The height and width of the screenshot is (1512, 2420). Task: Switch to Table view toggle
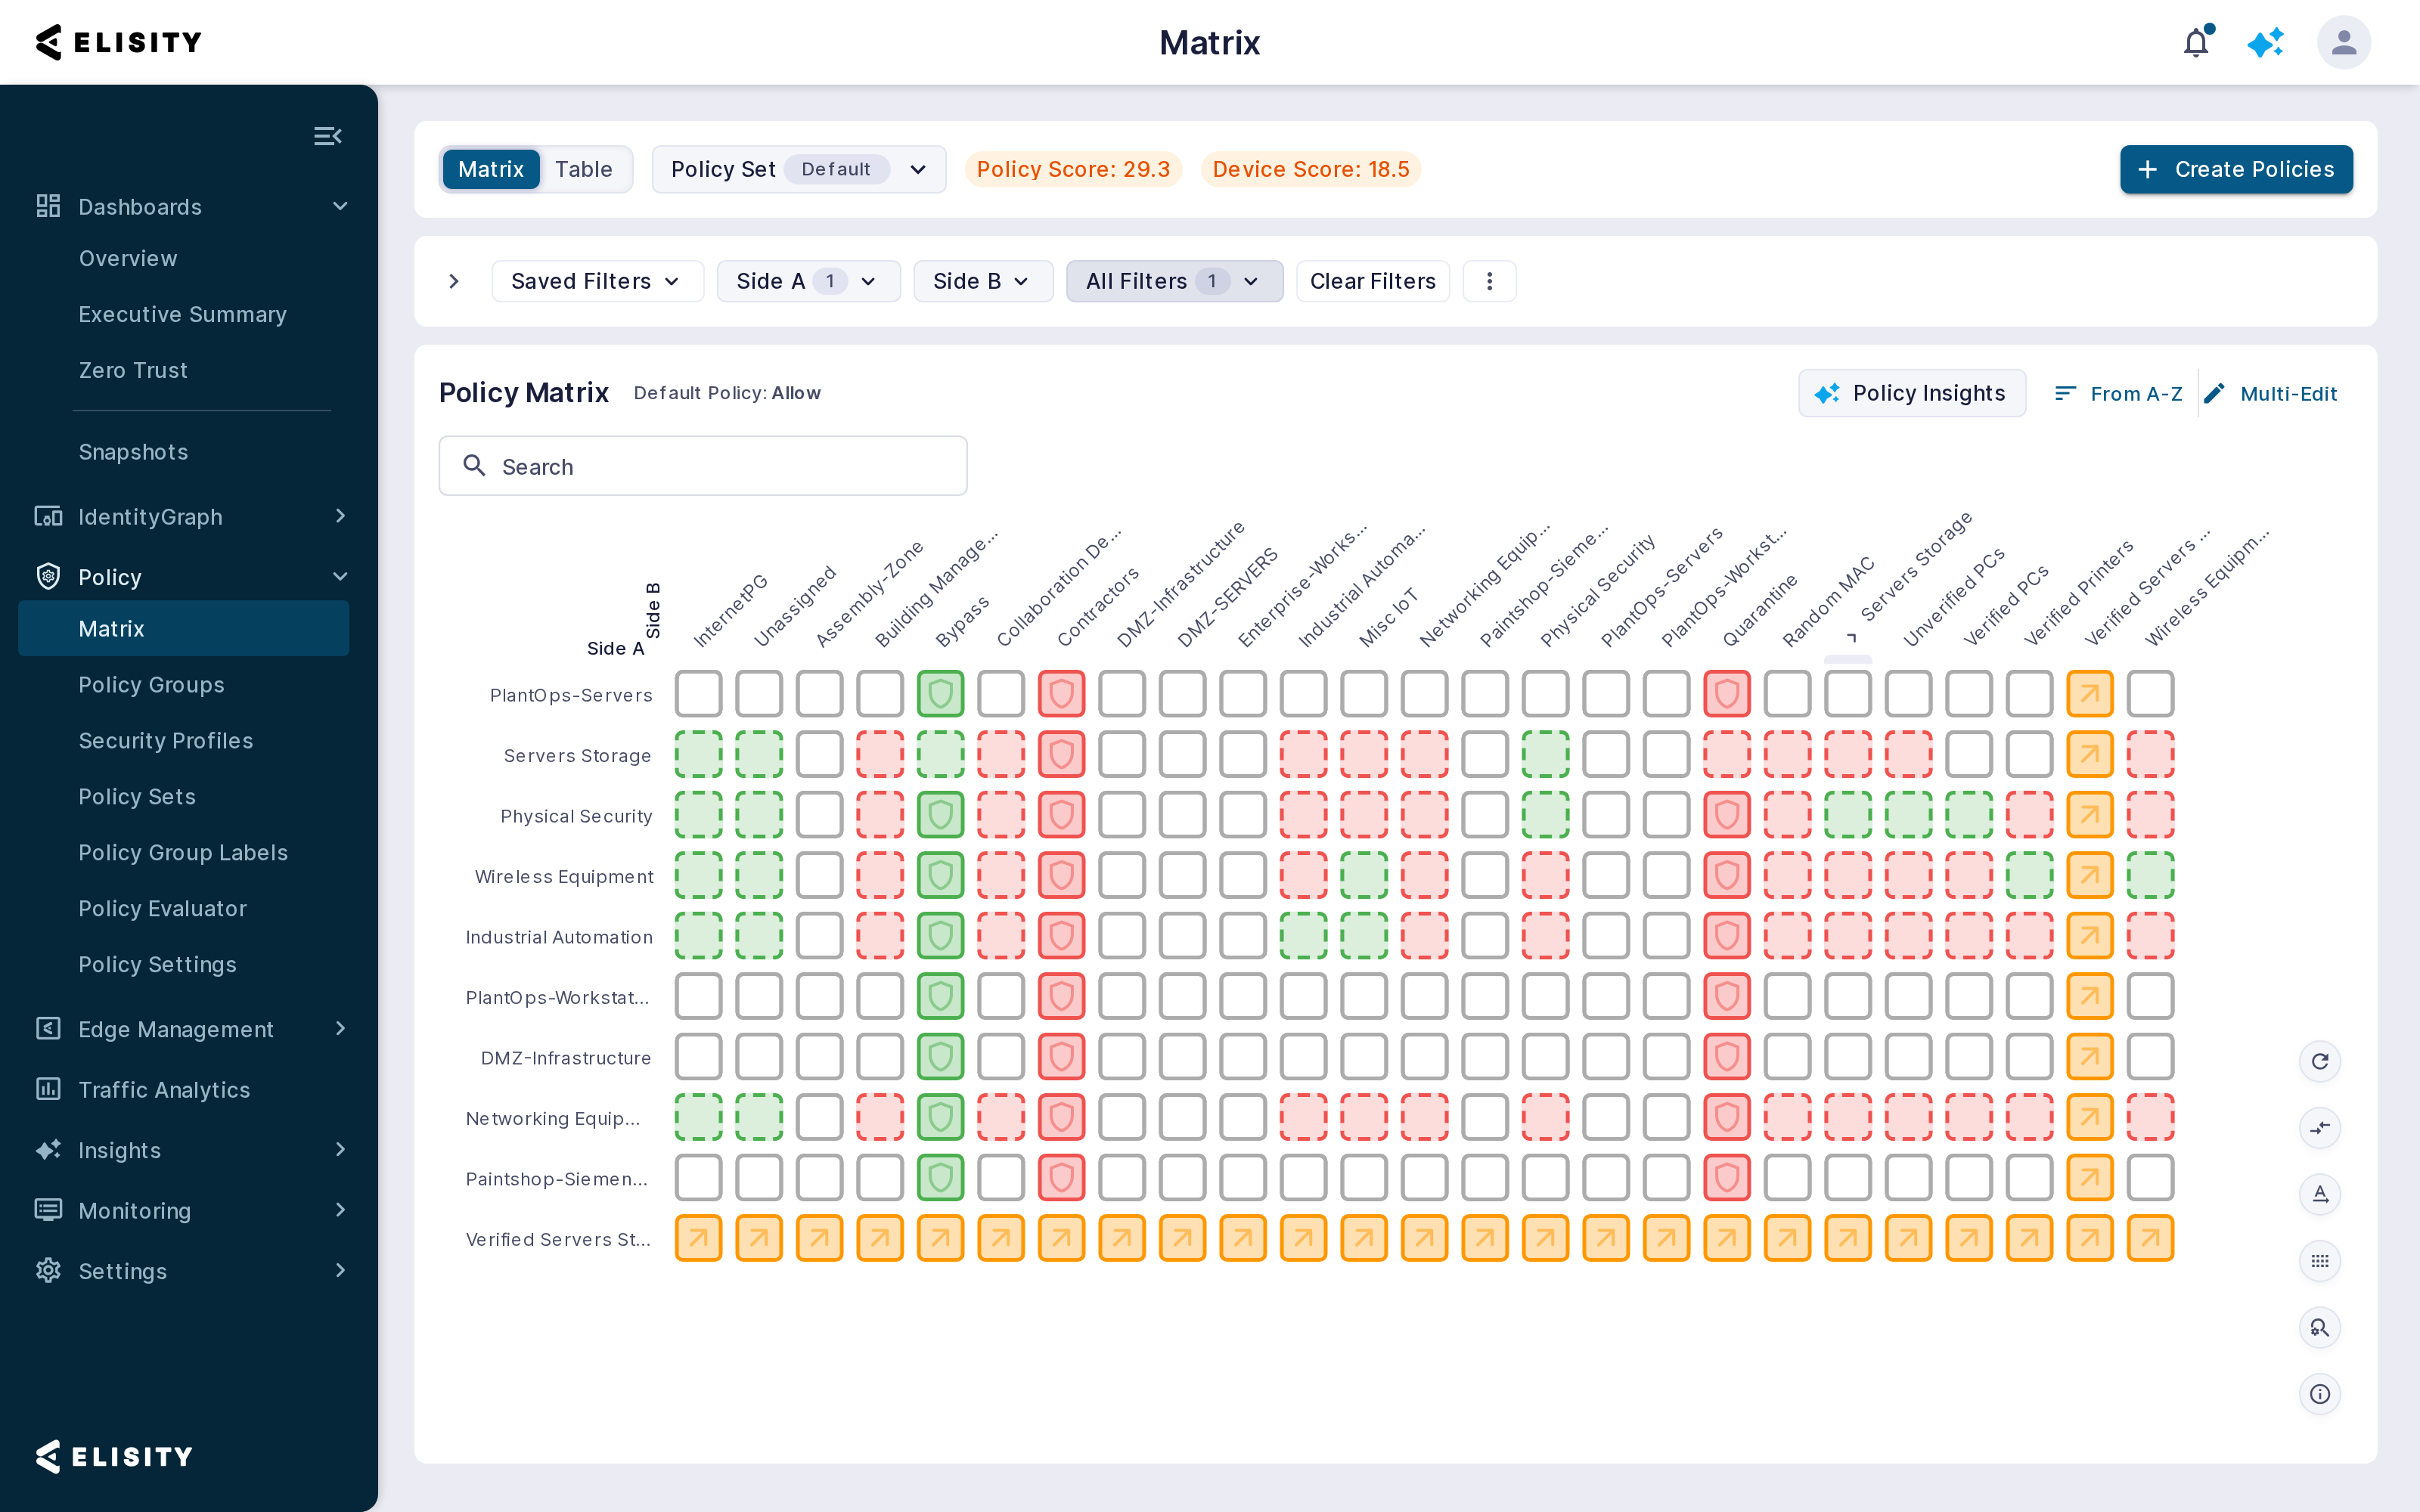(584, 169)
